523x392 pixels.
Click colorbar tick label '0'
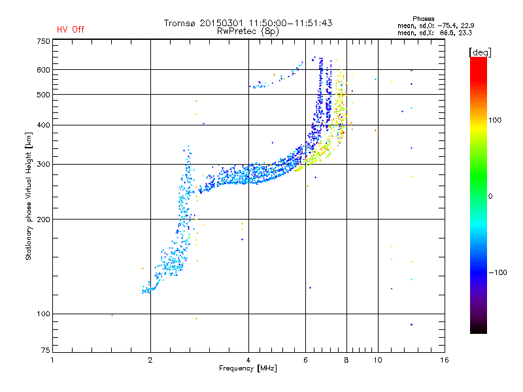click(490, 197)
